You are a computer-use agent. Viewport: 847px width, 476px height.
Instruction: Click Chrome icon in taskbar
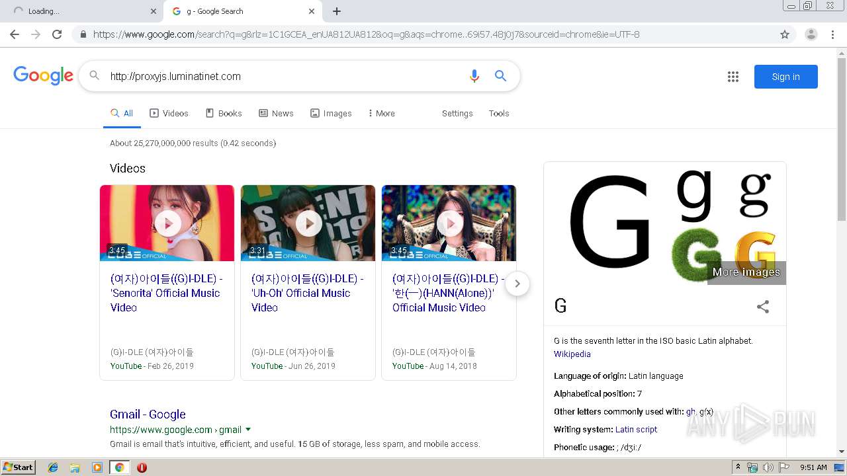click(x=119, y=467)
